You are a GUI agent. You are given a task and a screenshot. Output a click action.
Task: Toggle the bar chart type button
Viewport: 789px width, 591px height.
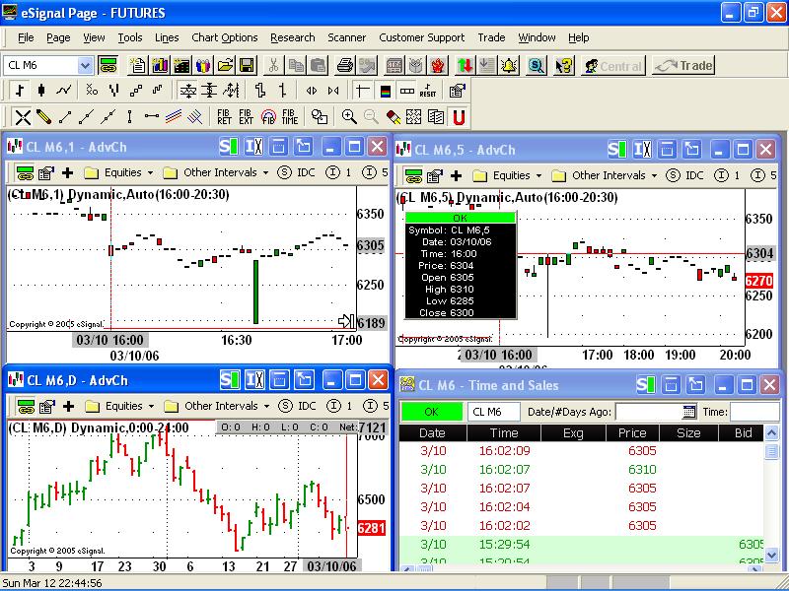coord(20,91)
